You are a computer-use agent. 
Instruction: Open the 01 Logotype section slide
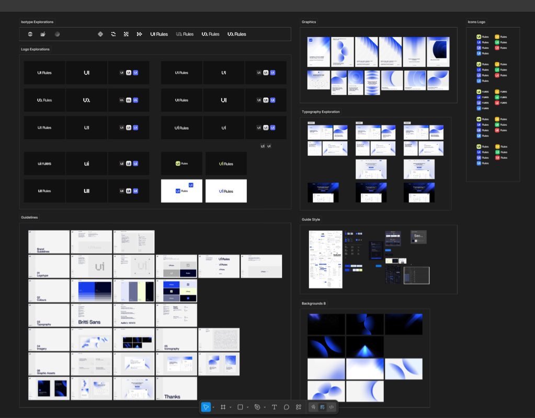click(x=49, y=266)
